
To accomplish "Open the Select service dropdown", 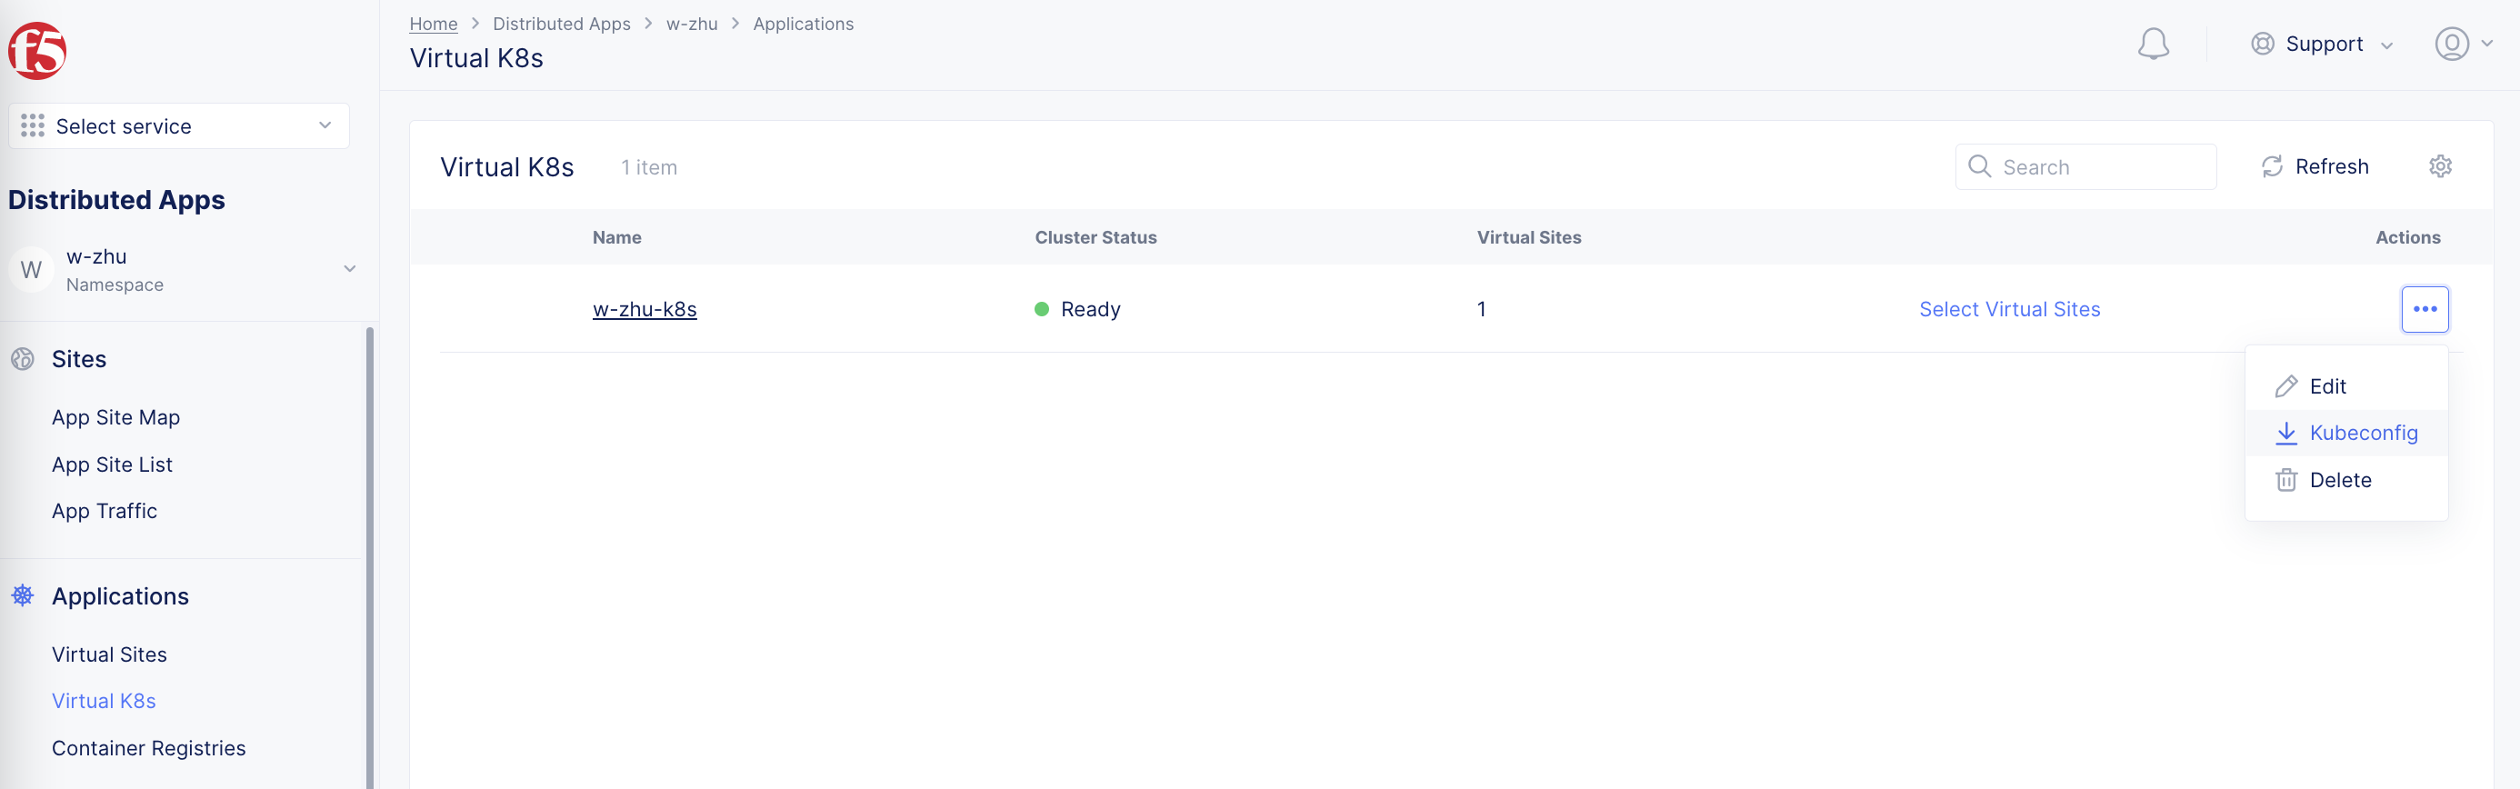I will point(179,126).
